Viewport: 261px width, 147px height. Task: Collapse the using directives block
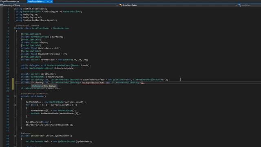point(15,9)
